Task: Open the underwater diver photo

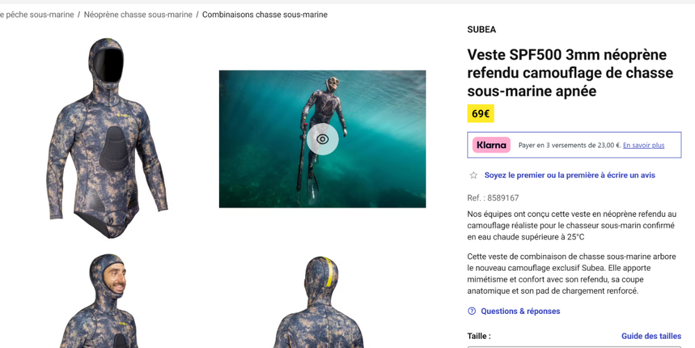Action: pyautogui.click(x=322, y=139)
